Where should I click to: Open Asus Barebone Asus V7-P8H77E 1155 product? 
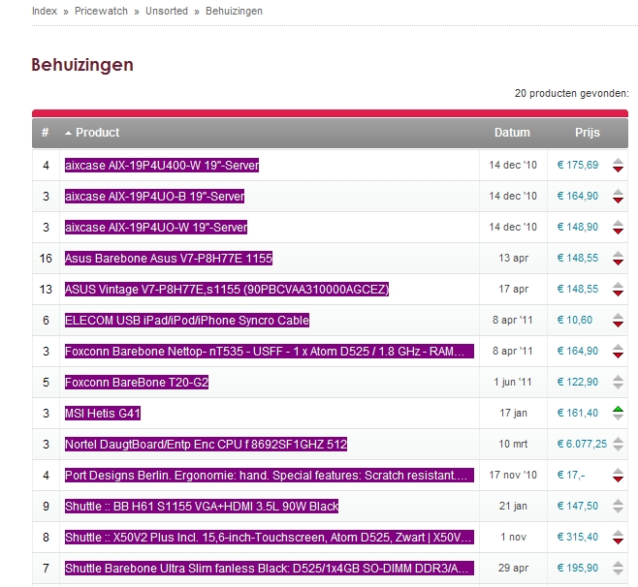click(169, 258)
